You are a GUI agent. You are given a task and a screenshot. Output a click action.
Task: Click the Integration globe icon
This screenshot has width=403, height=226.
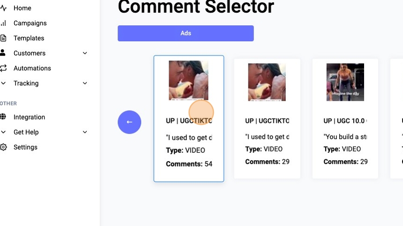[x=3, y=117]
